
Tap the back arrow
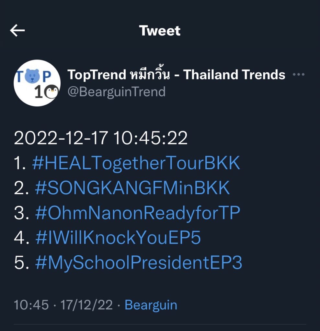[17, 31]
